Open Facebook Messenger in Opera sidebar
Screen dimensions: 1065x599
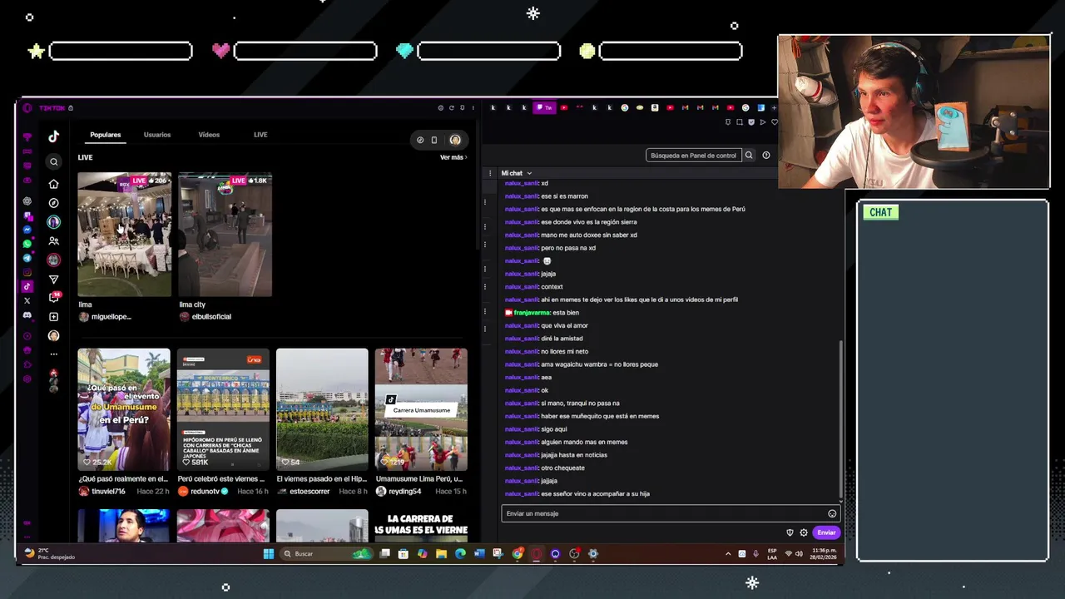27,230
